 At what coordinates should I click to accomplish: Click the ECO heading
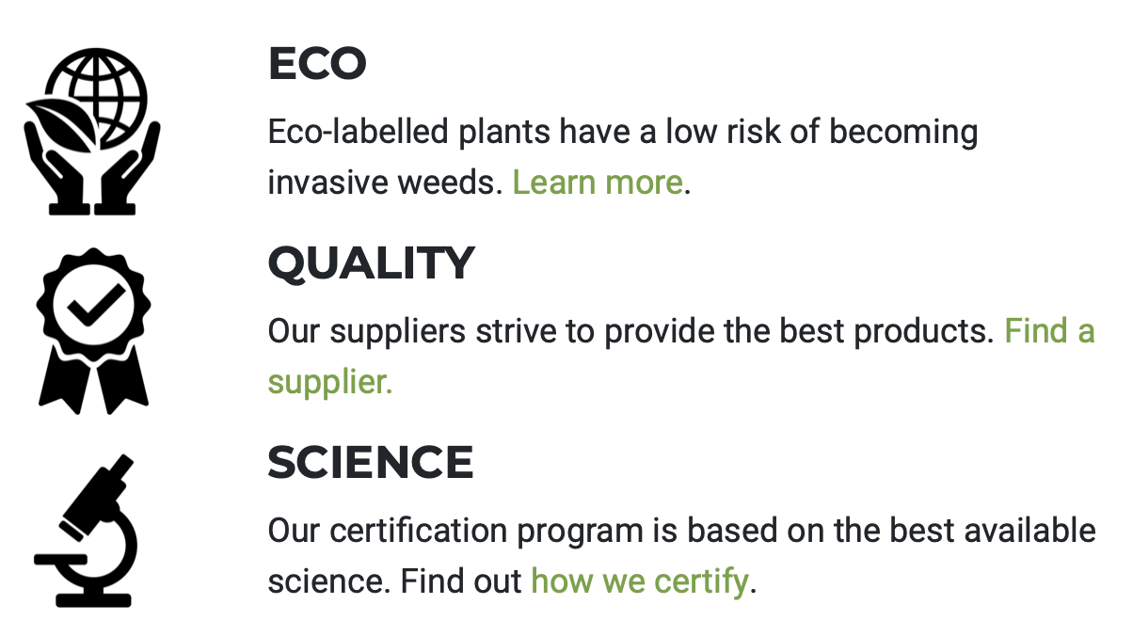pos(317,63)
